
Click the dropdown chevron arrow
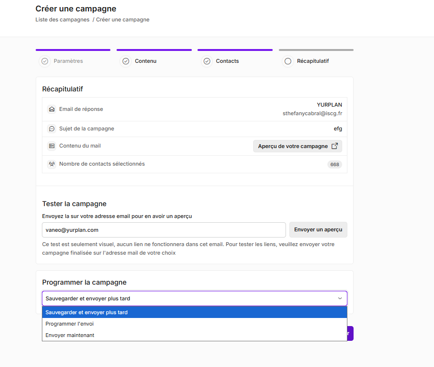[340, 298]
